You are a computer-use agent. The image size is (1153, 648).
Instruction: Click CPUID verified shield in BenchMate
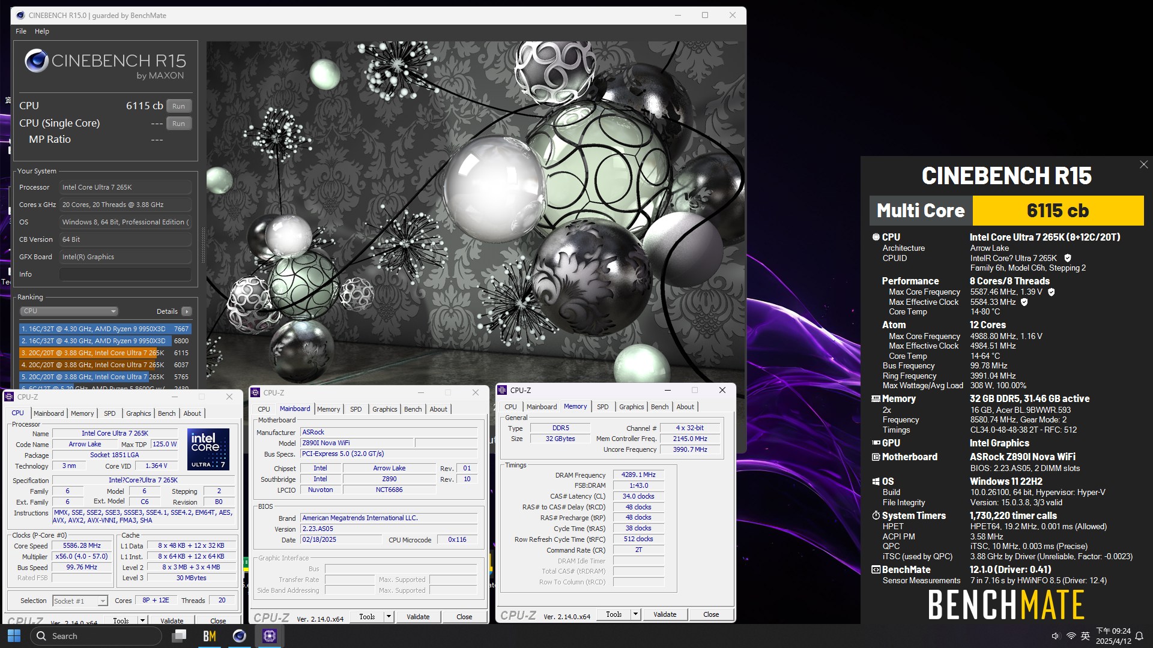1068,258
